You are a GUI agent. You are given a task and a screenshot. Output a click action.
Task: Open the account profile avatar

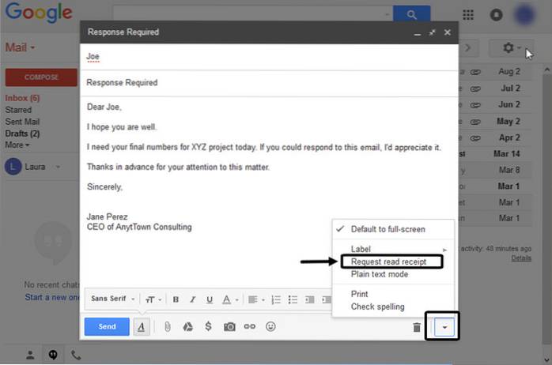click(x=524, y=15)
